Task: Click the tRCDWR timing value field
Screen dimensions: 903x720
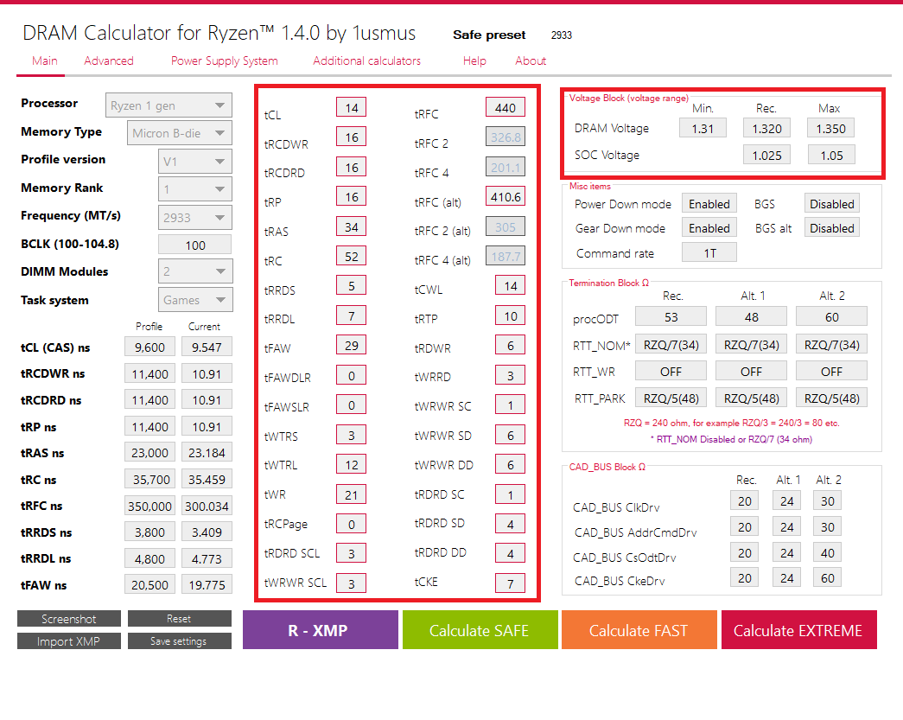Action: (x=352, y=137)
